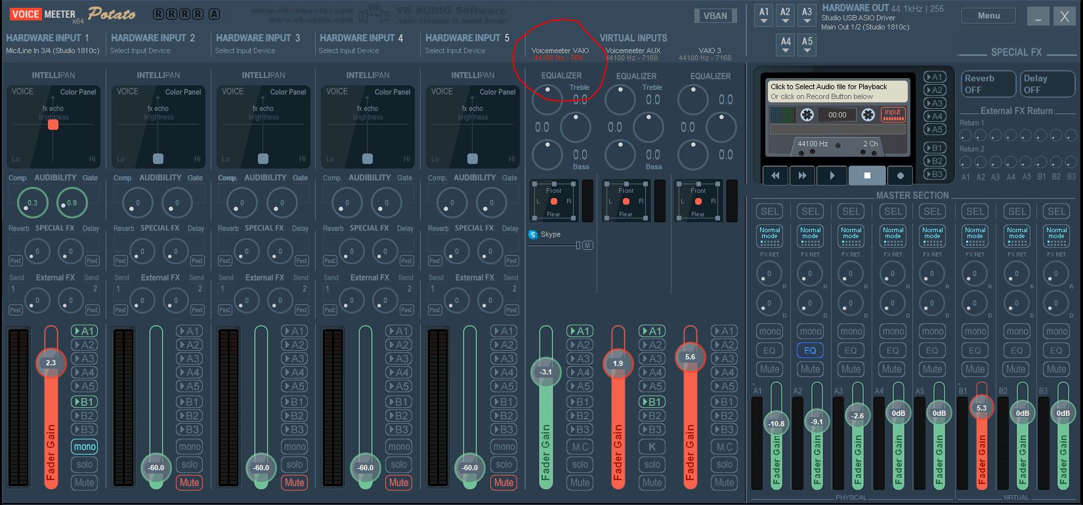Toggle the Delay effect on
The image size is (1083, 505).
(x=1047, y=83)
